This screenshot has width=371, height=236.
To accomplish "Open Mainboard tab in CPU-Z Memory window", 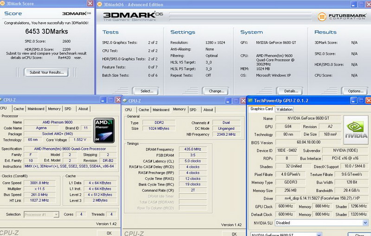I will [x=161, y=110].
